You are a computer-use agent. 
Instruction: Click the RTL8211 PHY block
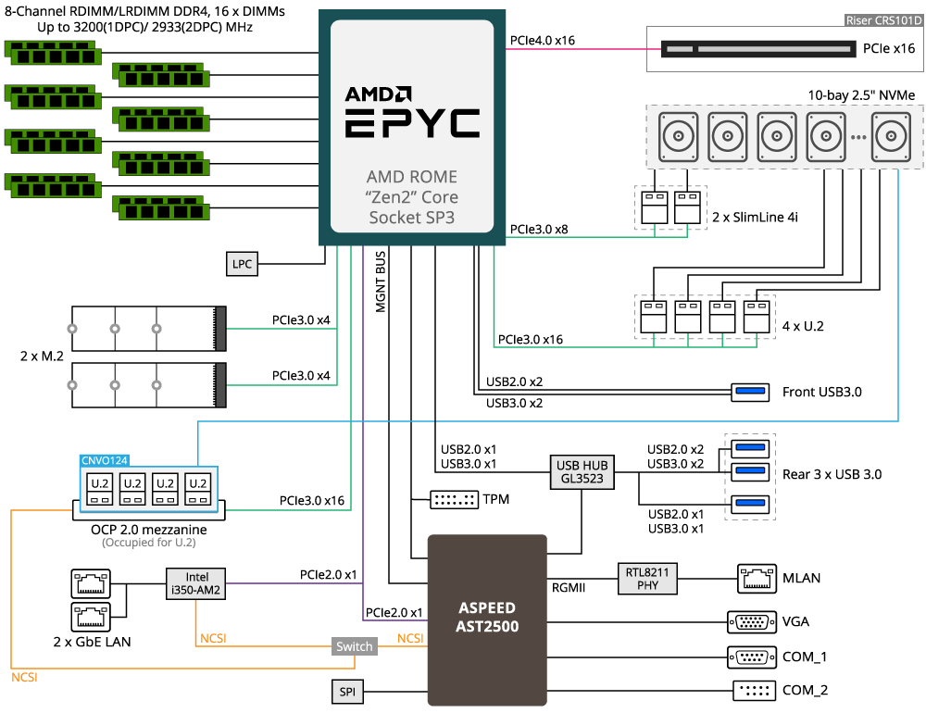647,579
